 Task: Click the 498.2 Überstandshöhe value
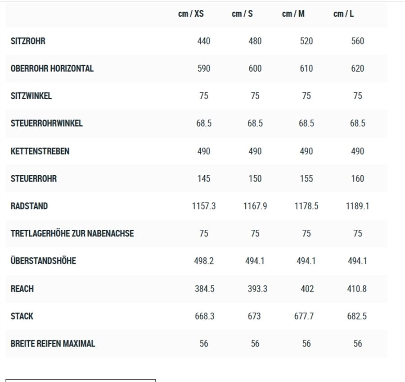pos(204,261)
